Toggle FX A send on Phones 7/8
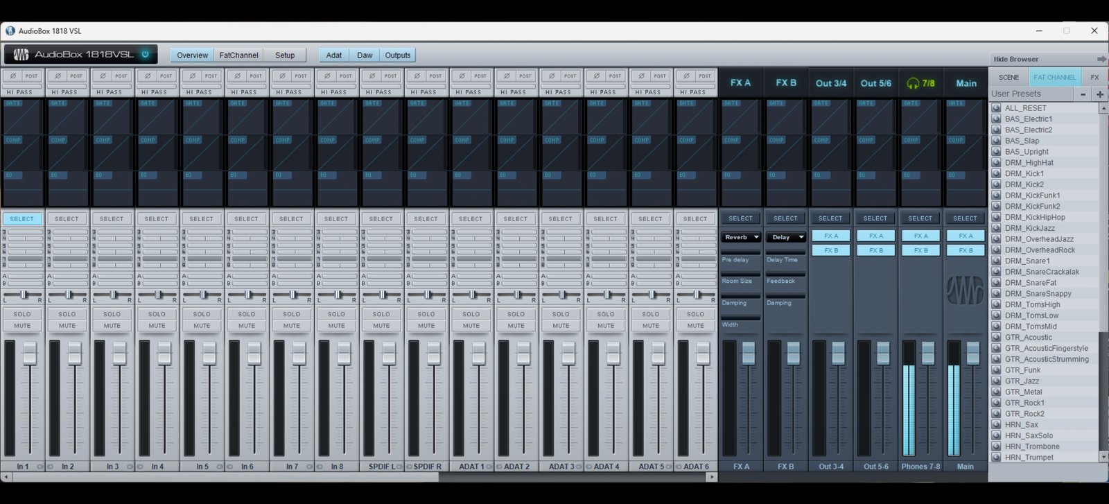This screenshot has height=504, width=1109. [921, 236]
